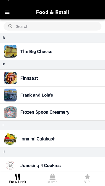Click the Search input field
The height and width of the screenshot is (186, 105).
click(x=52, y=26)
